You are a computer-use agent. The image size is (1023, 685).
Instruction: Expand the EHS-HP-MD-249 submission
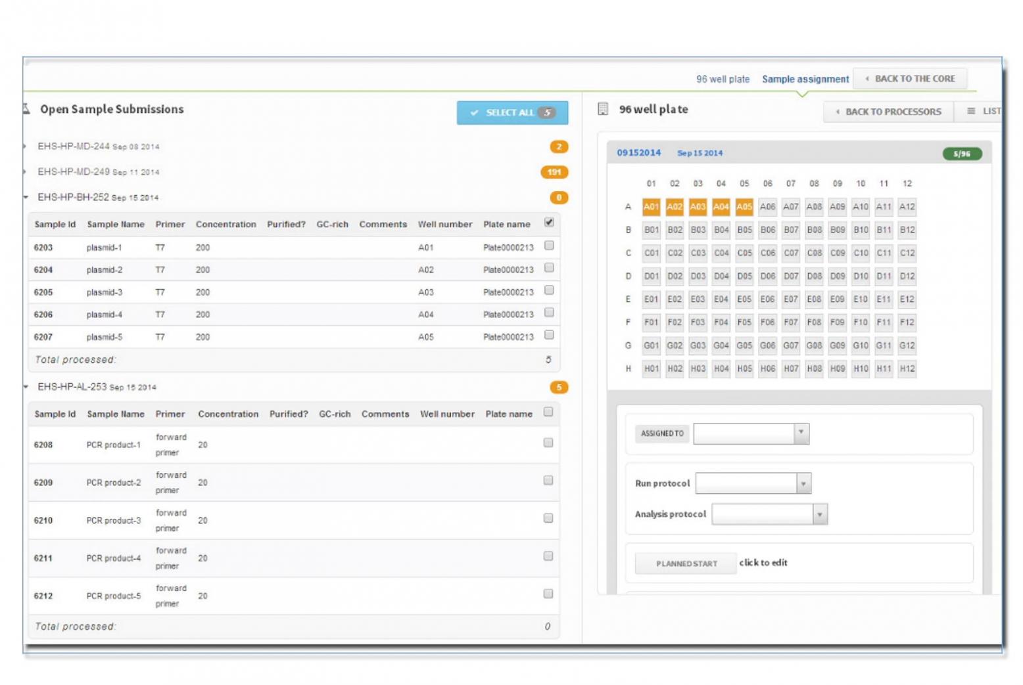99,172
